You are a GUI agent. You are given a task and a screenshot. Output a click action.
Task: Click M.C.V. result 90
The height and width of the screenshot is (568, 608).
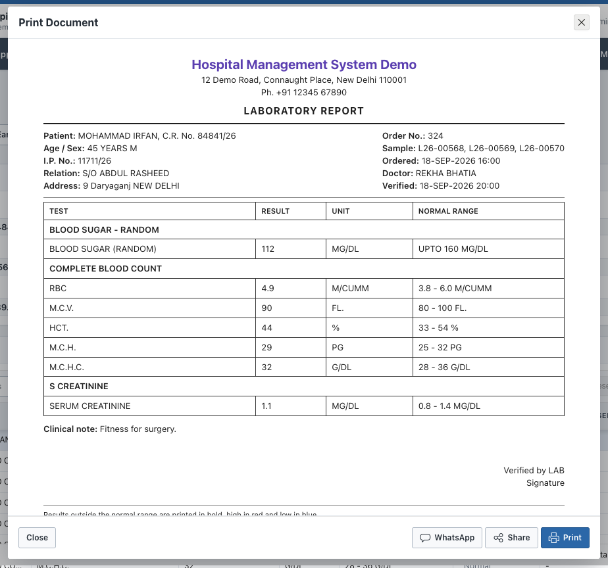291,308
